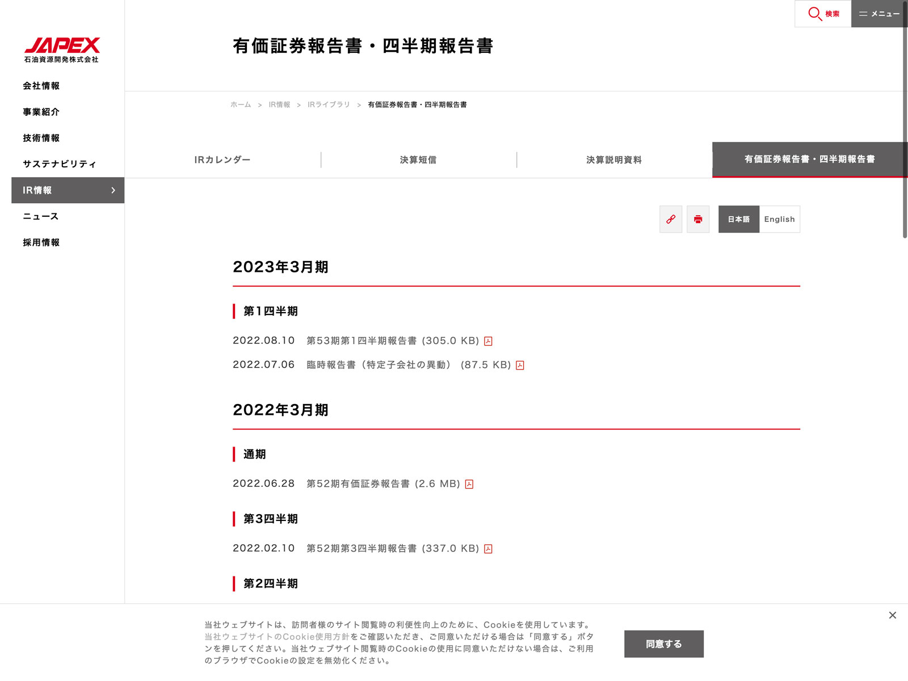Click PDF icon beside 第52期有価証券報告書
Image resolution: width=908 pixels, height=681 pixels.
click(x=469, y=484)
